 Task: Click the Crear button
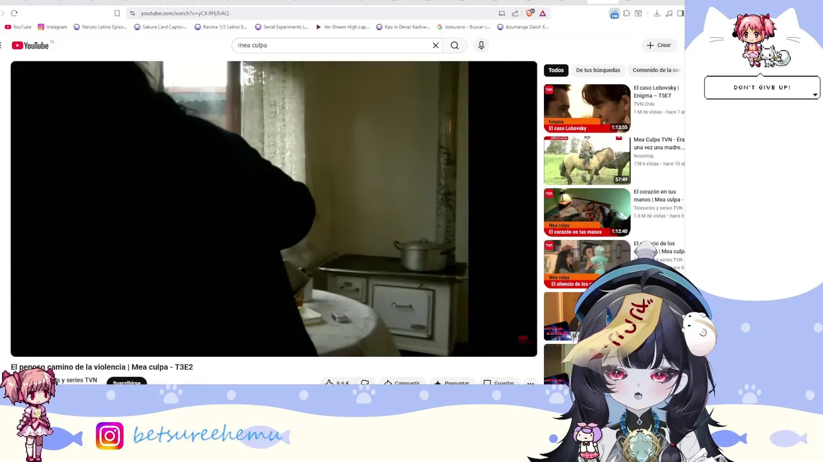click(x=659, y=46)
